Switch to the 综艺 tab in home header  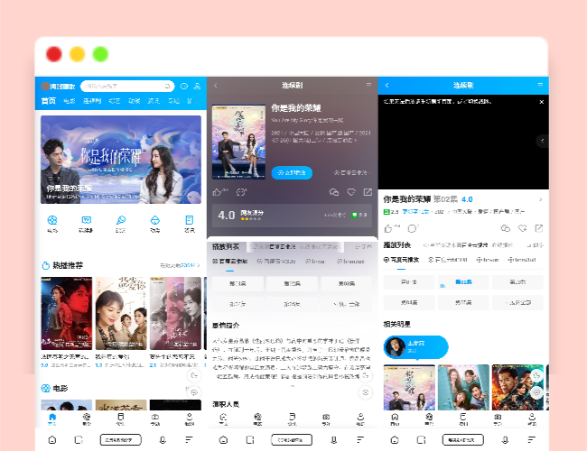[114, 101]
